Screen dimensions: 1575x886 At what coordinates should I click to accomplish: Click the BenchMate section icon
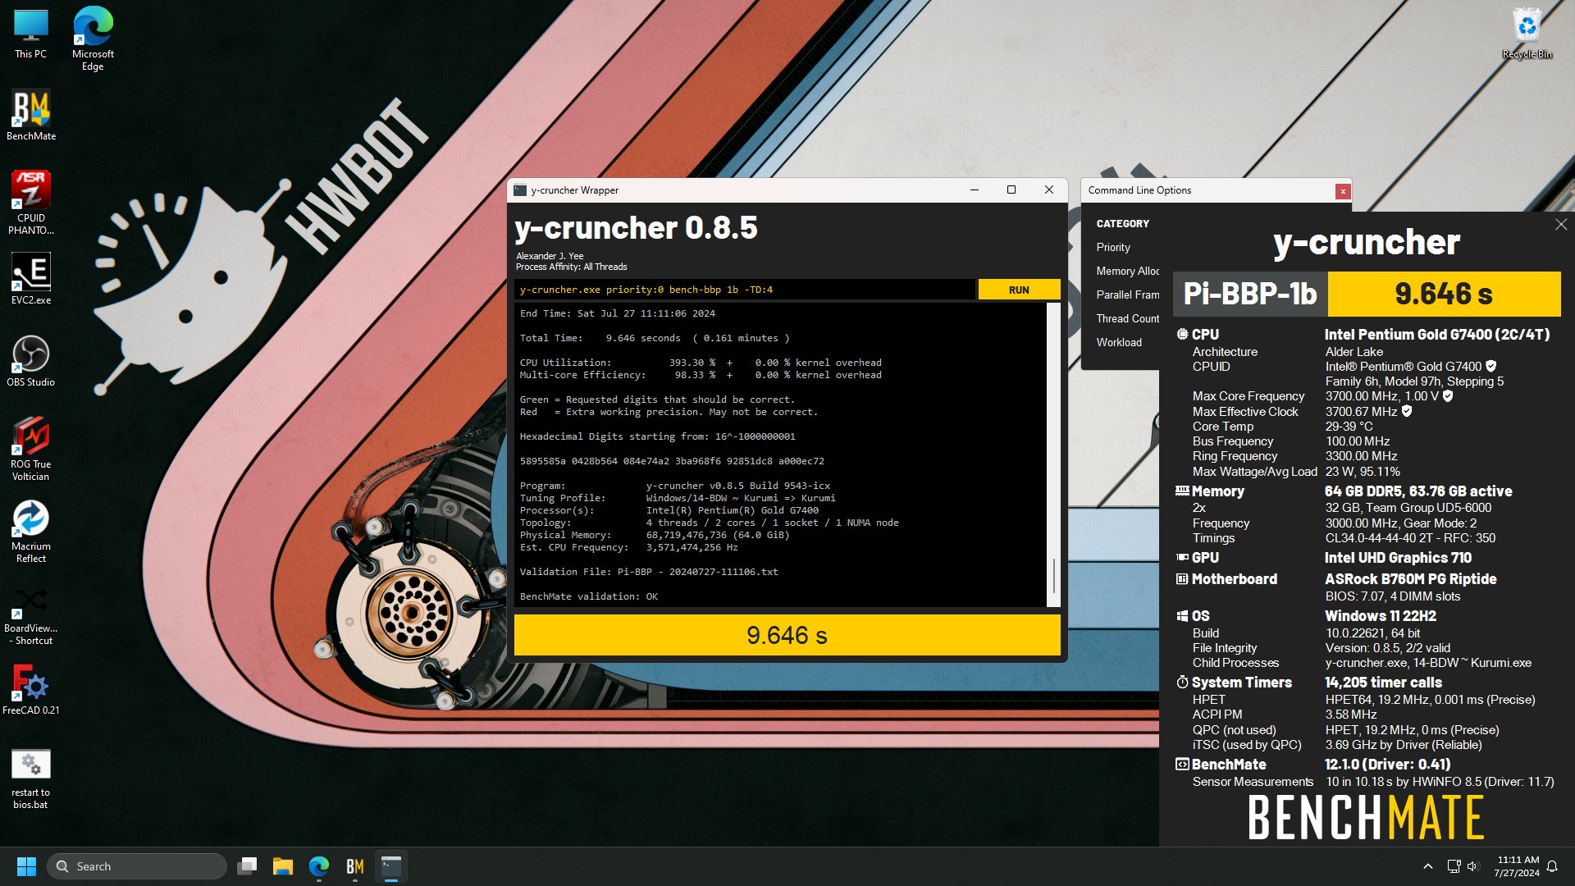[1182, 764]
